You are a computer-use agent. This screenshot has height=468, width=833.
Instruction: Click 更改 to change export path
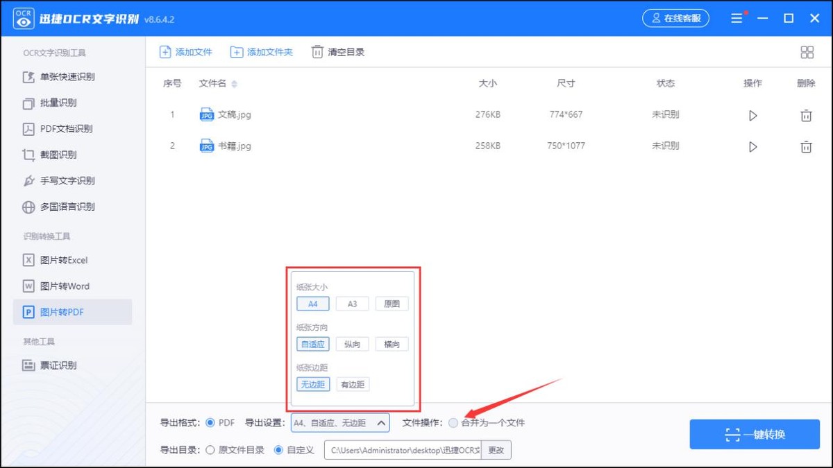tap(498, 449)
